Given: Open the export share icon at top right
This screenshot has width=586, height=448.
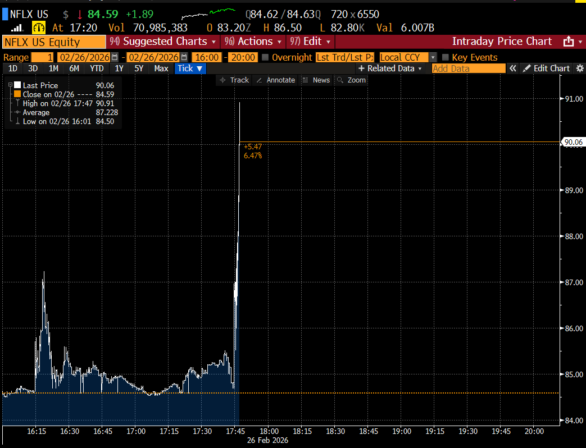Looking at the screenshot, I should (569, 42).
